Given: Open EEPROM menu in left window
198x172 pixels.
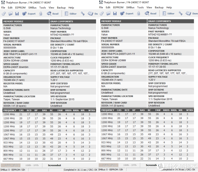Looking at the screenshot, I should pos(20,8).
